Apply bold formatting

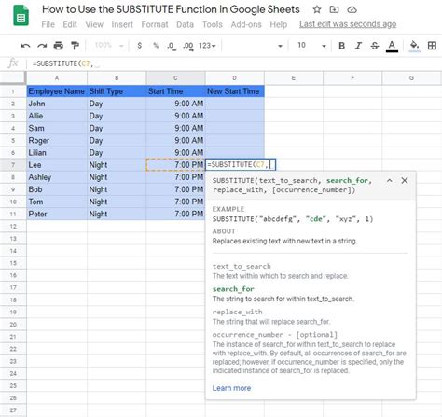click(341, 46)
